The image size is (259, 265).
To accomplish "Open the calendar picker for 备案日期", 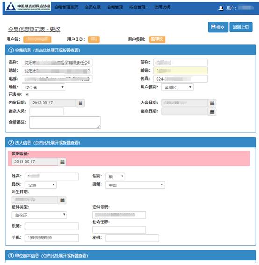I will click(212, 111).
